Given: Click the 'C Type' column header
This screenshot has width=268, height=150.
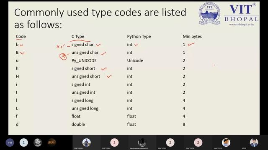Looking at the screenshot, I should tap(78, 37).
